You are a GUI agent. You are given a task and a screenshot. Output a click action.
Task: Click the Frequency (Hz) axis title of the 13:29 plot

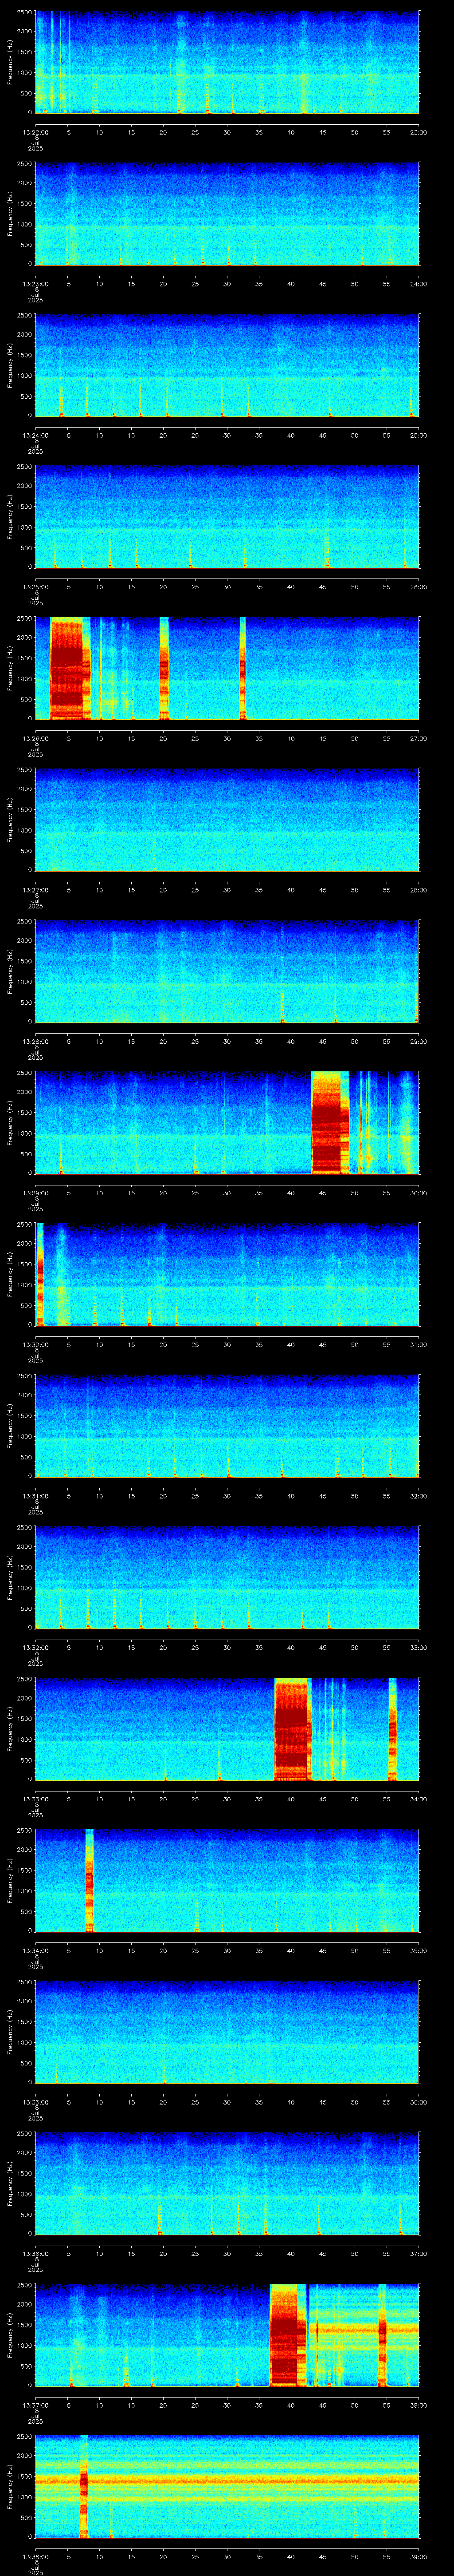10,1123
